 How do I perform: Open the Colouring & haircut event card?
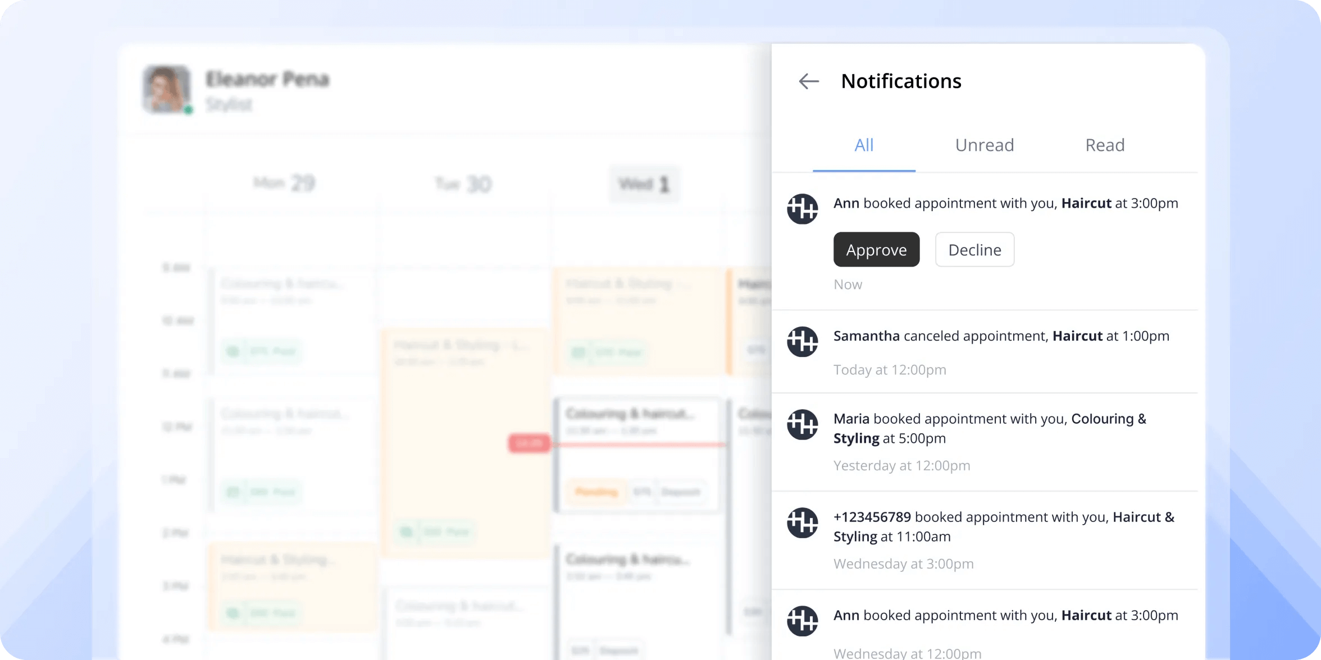(x=629, y=412)
